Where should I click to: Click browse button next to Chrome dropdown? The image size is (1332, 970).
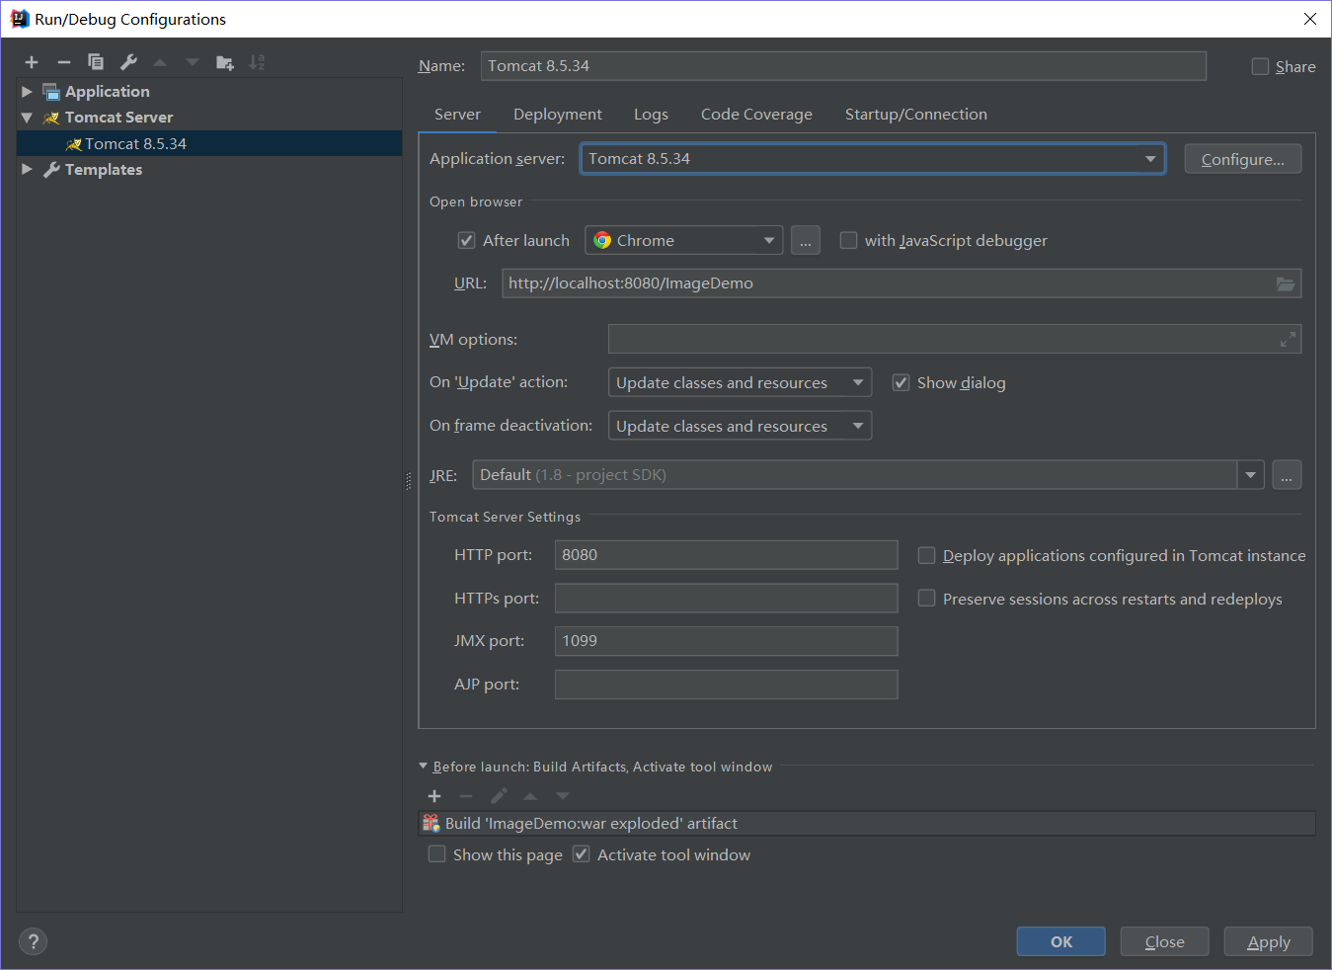click(806, 240)
